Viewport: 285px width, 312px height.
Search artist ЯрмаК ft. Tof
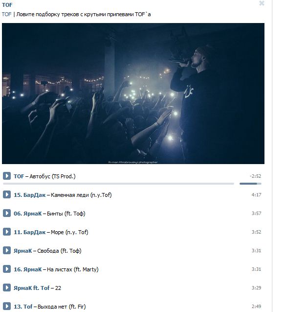click(32, 288)
